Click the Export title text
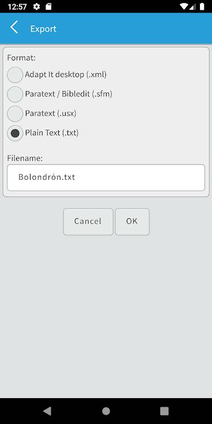 click(x=43, y=29)
